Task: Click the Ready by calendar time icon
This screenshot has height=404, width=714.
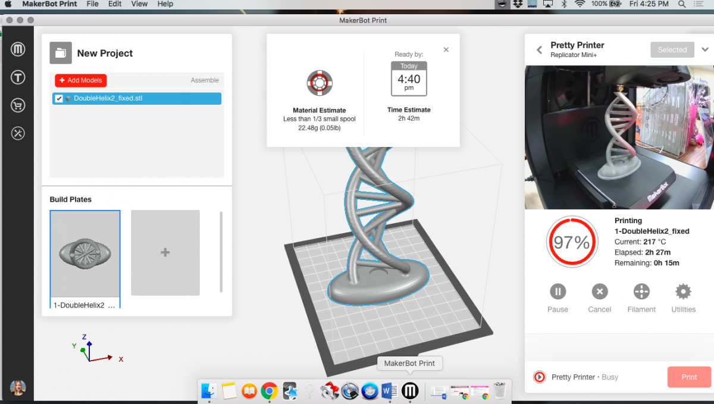Action: pos(409,79)
